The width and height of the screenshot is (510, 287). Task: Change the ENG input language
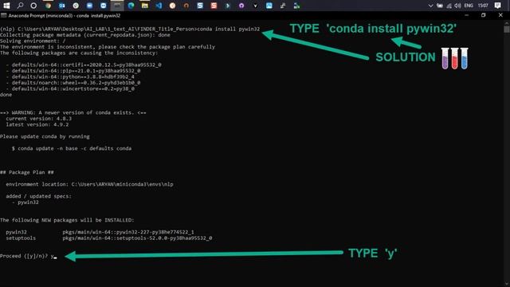click(x=469, y=6)
